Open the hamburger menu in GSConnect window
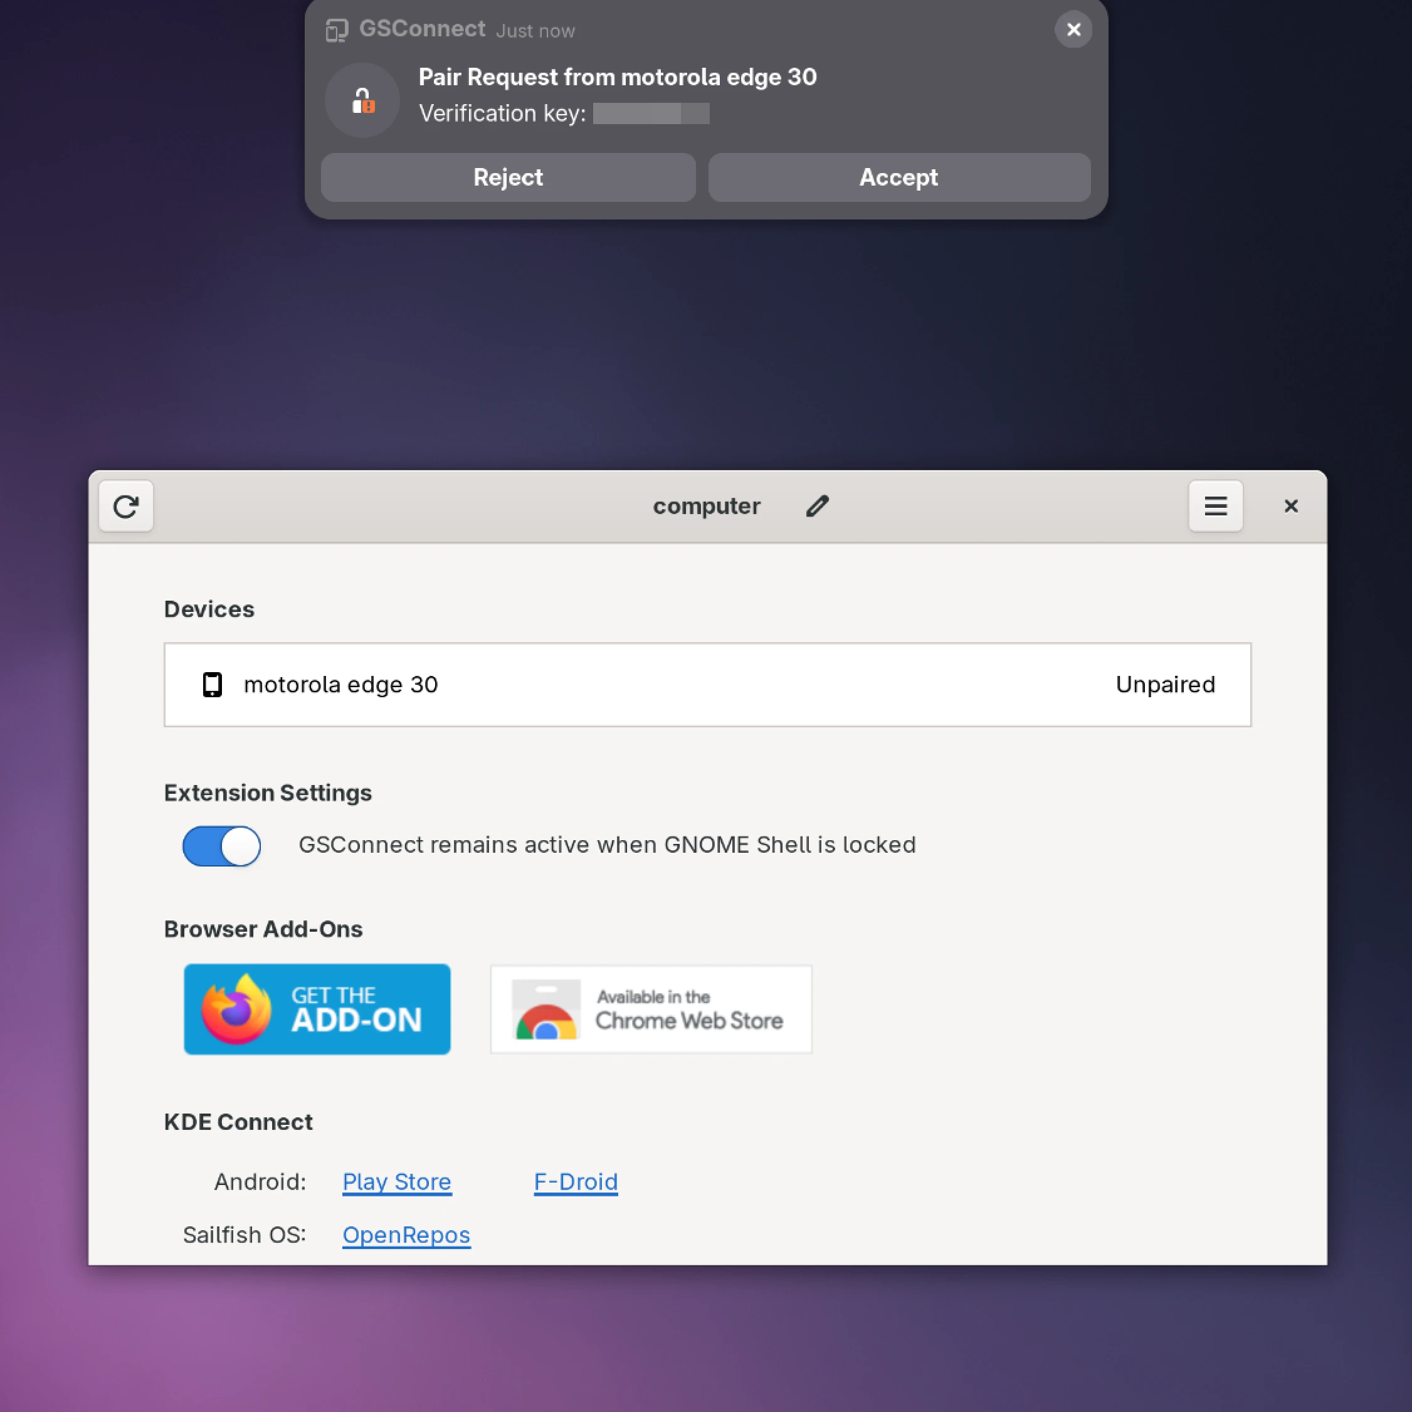This screenshot has height=1412, width=1412. [1215, 506]
